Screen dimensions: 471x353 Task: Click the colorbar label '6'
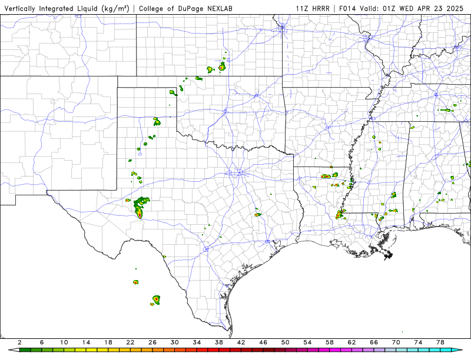tap(42, 342)
